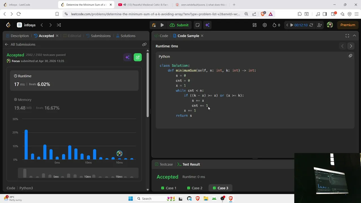Click the streak flame counter
This screenshot has width=361, height=203.
276,25
